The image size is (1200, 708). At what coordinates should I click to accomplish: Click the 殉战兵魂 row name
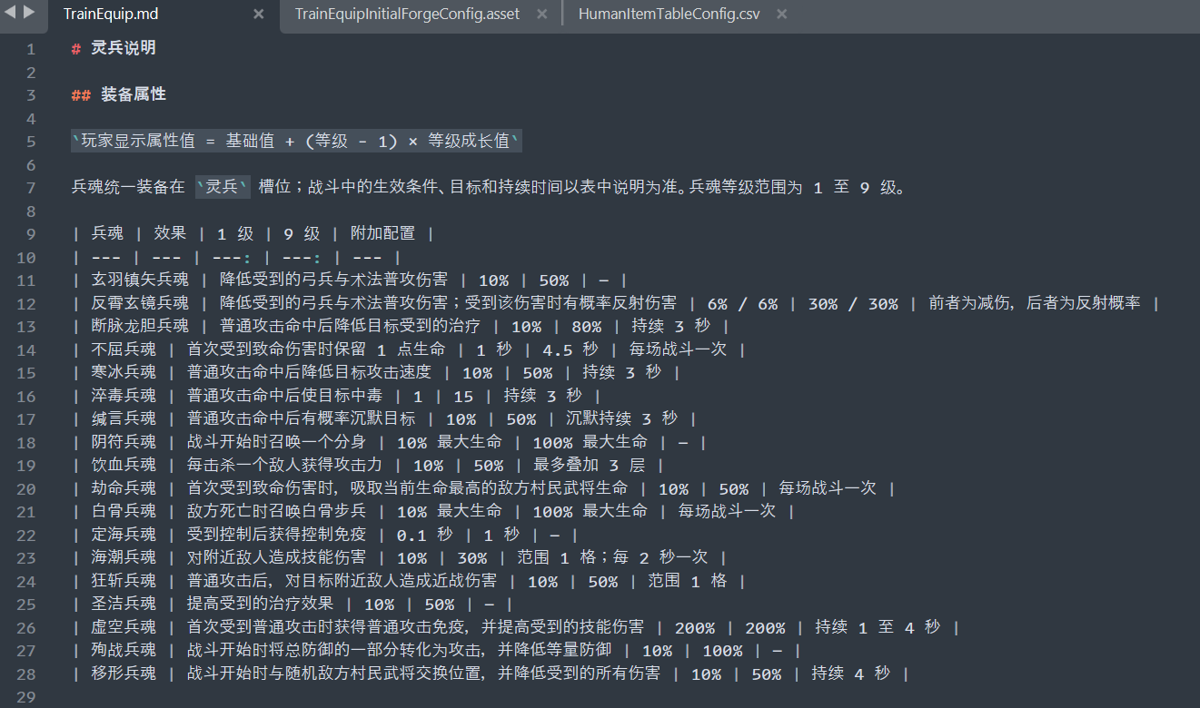124,651
